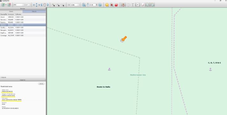This screenshot has width=227, height=115.
Task: Open the scale 1:11266 dropdown
Action: [x=75, y=5]
